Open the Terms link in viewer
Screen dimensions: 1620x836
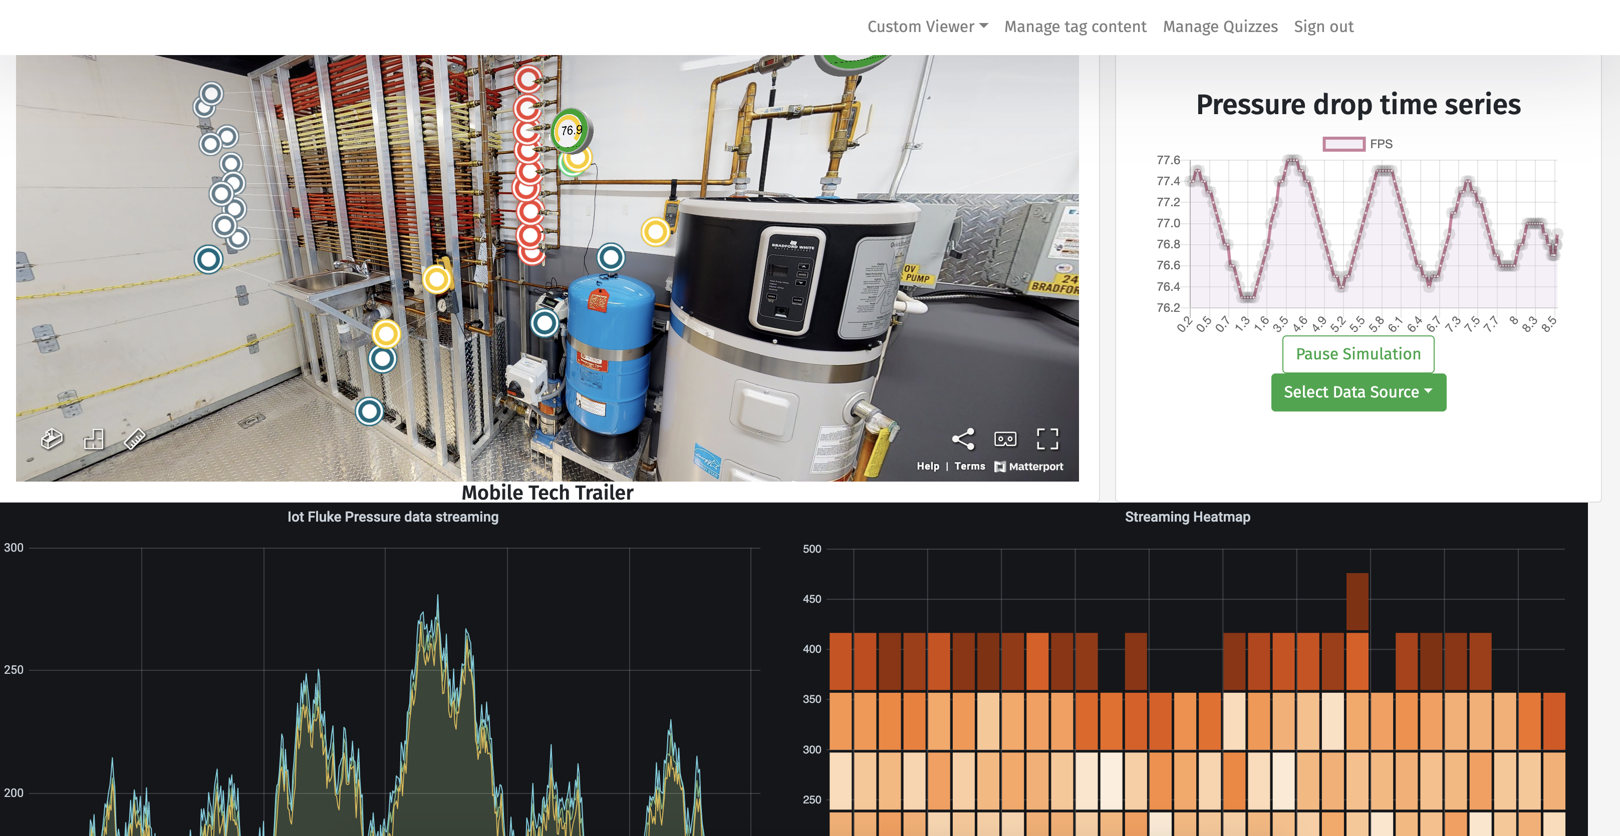[969, 466]
